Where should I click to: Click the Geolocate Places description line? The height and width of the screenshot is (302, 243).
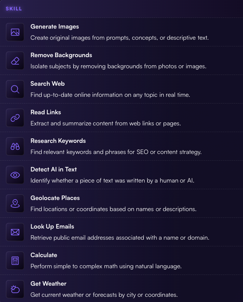[x=113, y=209]
